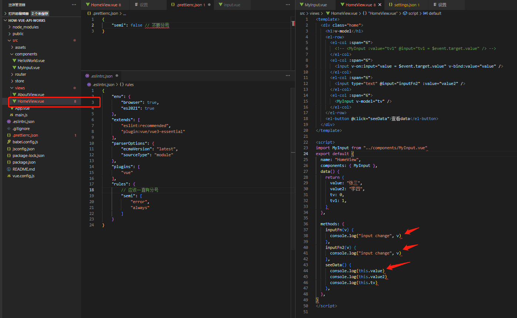This screenshot has width=517, height=318.
Task: Click the braces icon next to jsconfig.json
Action: coord(9,149)
